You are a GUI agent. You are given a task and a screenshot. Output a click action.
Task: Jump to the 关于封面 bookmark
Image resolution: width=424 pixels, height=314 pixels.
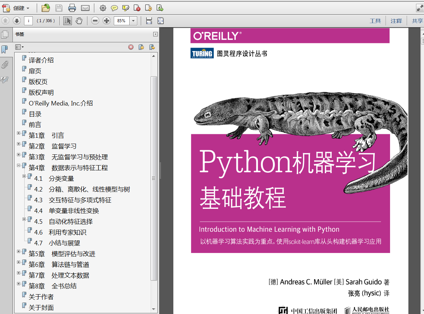(x=41, y=307)
